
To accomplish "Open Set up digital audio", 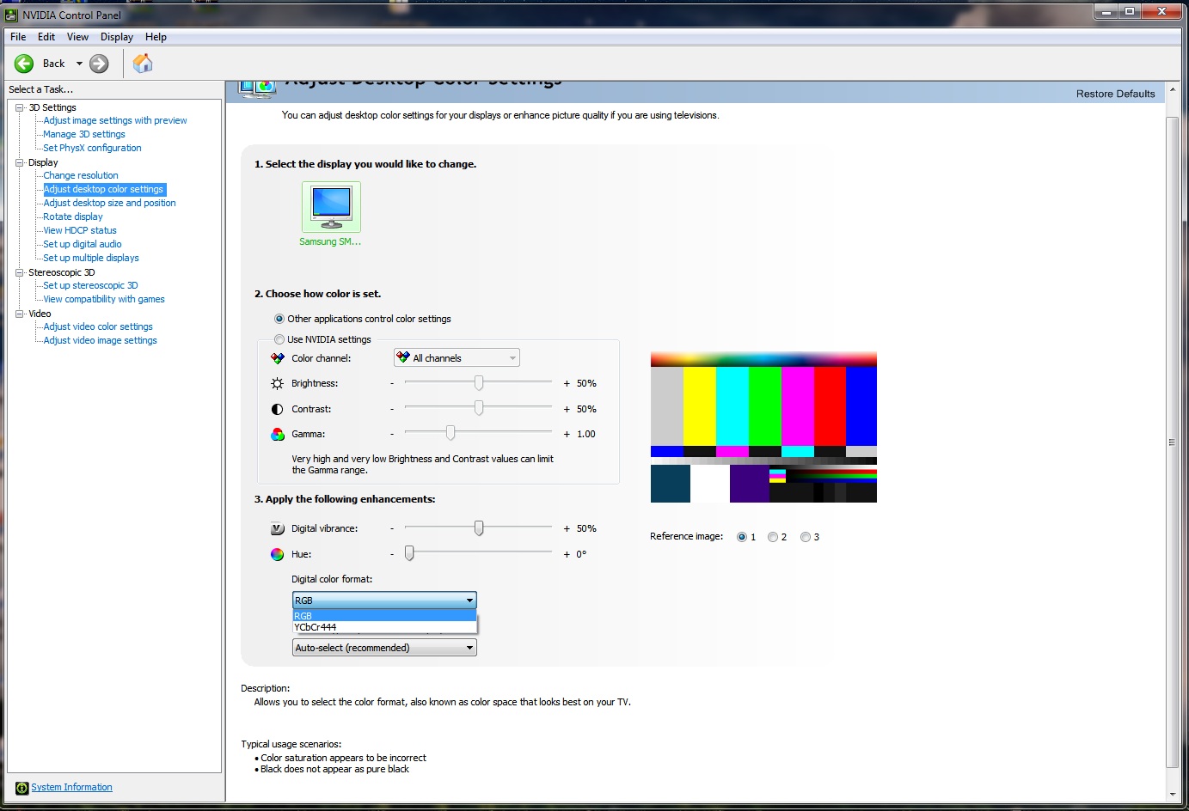I will pyautogui.click(x=83, y=245).
